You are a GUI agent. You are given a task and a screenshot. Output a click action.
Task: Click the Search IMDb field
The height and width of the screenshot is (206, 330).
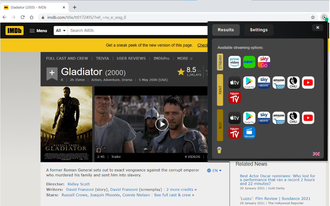pyautogui.click(x=138, y=31)
